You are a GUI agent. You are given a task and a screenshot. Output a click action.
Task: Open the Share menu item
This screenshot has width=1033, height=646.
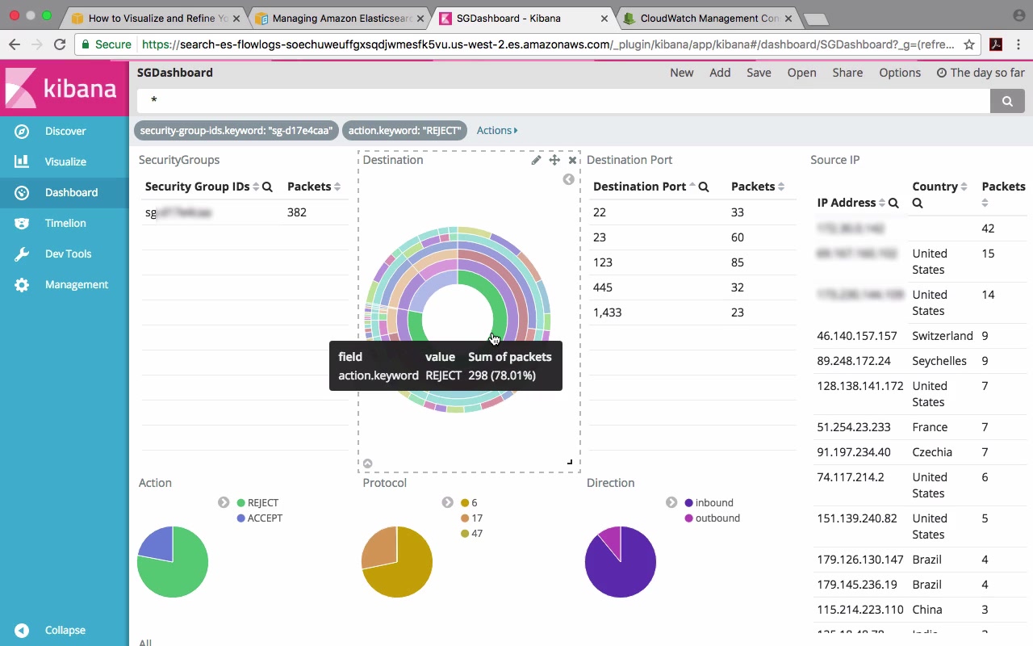[847, 73]
